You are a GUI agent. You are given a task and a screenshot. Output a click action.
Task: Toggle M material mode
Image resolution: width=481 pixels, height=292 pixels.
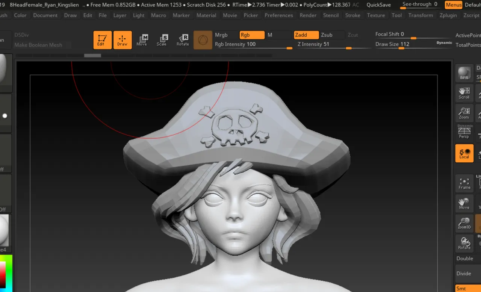(x=278, y=35)
